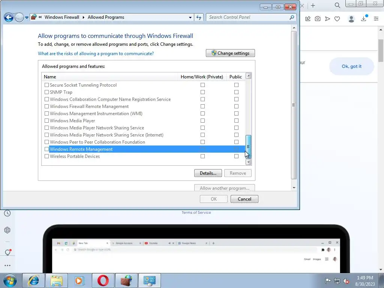Image resolution: width=384 pixels, height=288 pixels.
Task: Click the muted volume tray icon
Action: (346, 281)
